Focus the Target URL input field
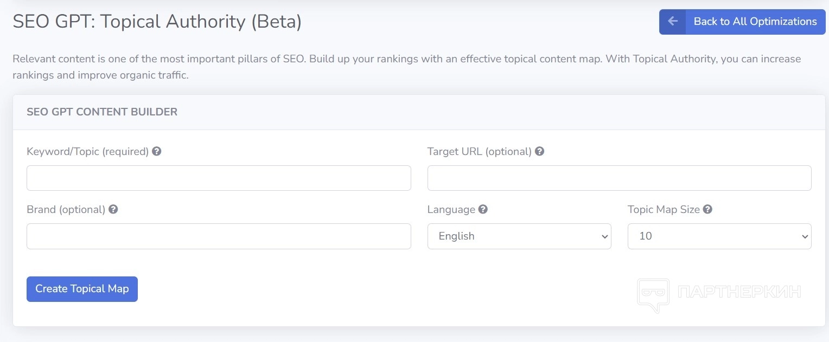829x342 pixels. click(x=619, y=178)
